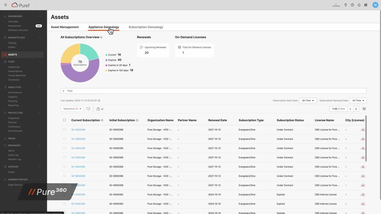Click the tag icon in the toolbar
381x214 pixels.
pyautogui.click(x=88, y=109)
